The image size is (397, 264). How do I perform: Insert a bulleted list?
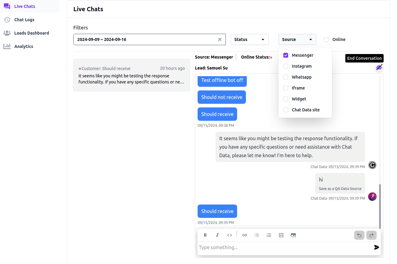tap(257, 235)
